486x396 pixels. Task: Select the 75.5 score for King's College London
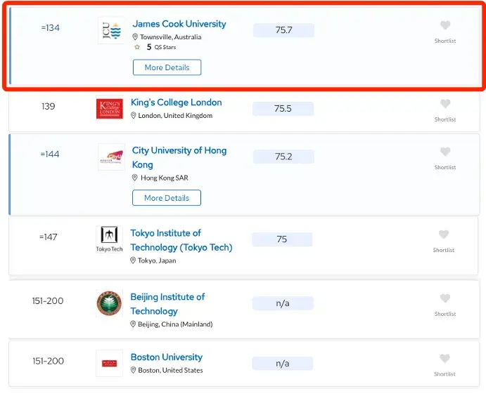click(283, 109)
